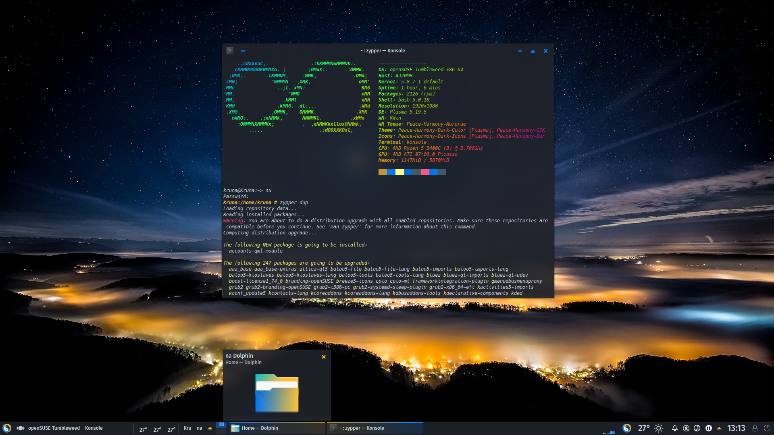
Task: Click 'accounts-qml-module' package name in terminal
Action: pyautogui.click(x=256, y=251)
